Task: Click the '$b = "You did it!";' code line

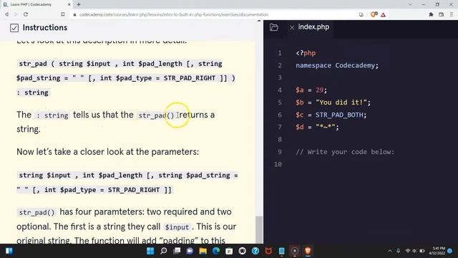Action: point(333,102)
